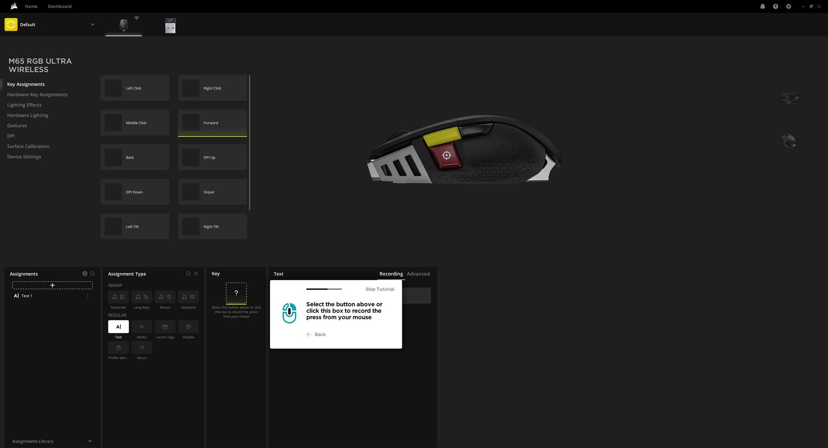
Task: Switch to the angled mouse view thumbnail
Action: coord(789,141)
